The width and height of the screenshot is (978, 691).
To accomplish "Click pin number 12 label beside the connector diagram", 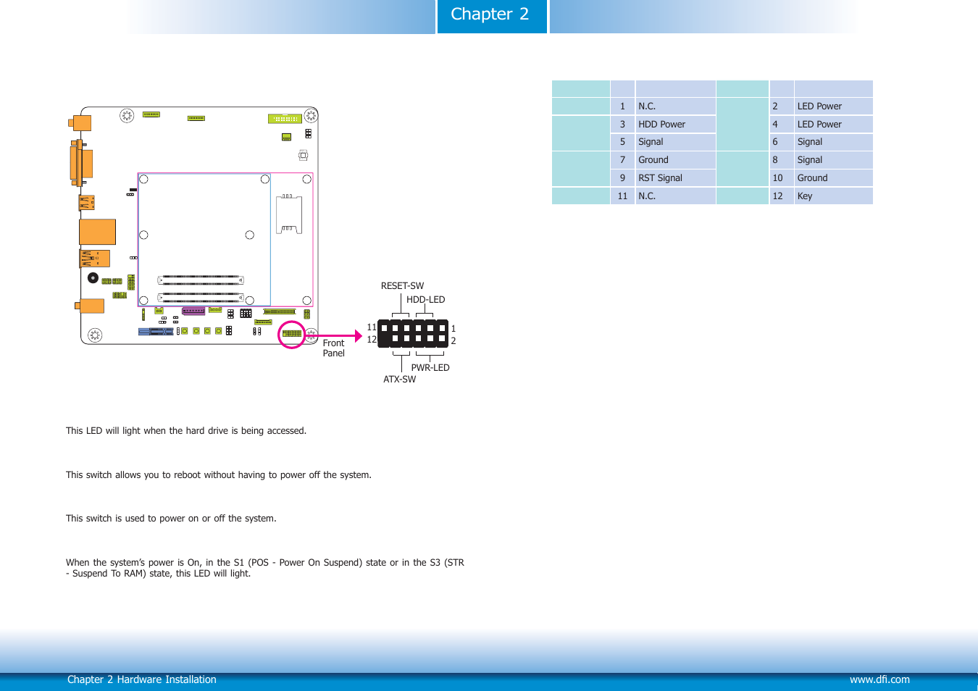I will pos(372,340).
